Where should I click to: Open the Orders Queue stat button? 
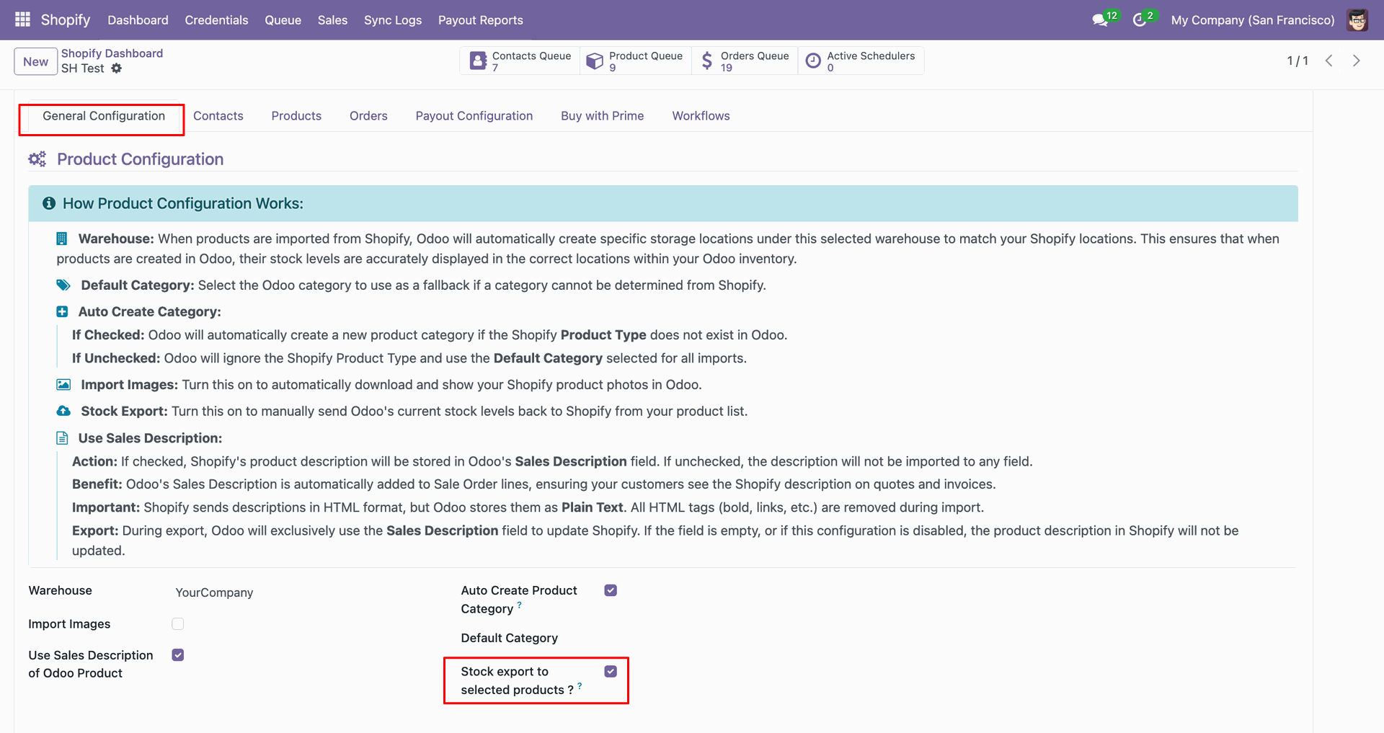click(x=745, y=61)
